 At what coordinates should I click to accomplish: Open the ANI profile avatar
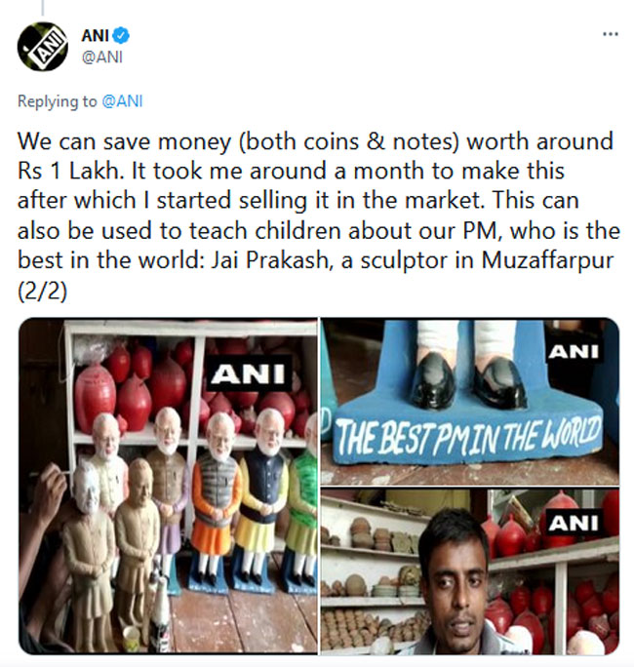click(x=43, y=47)
